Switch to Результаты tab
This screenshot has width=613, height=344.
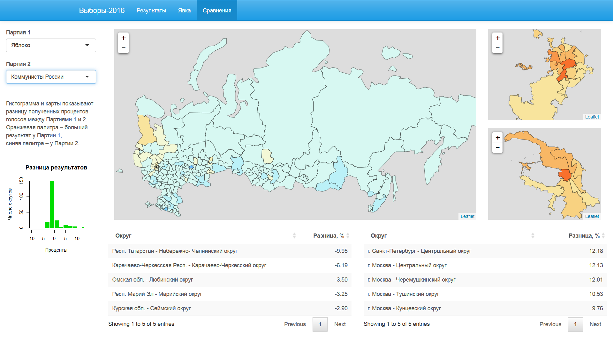point(151,8)
